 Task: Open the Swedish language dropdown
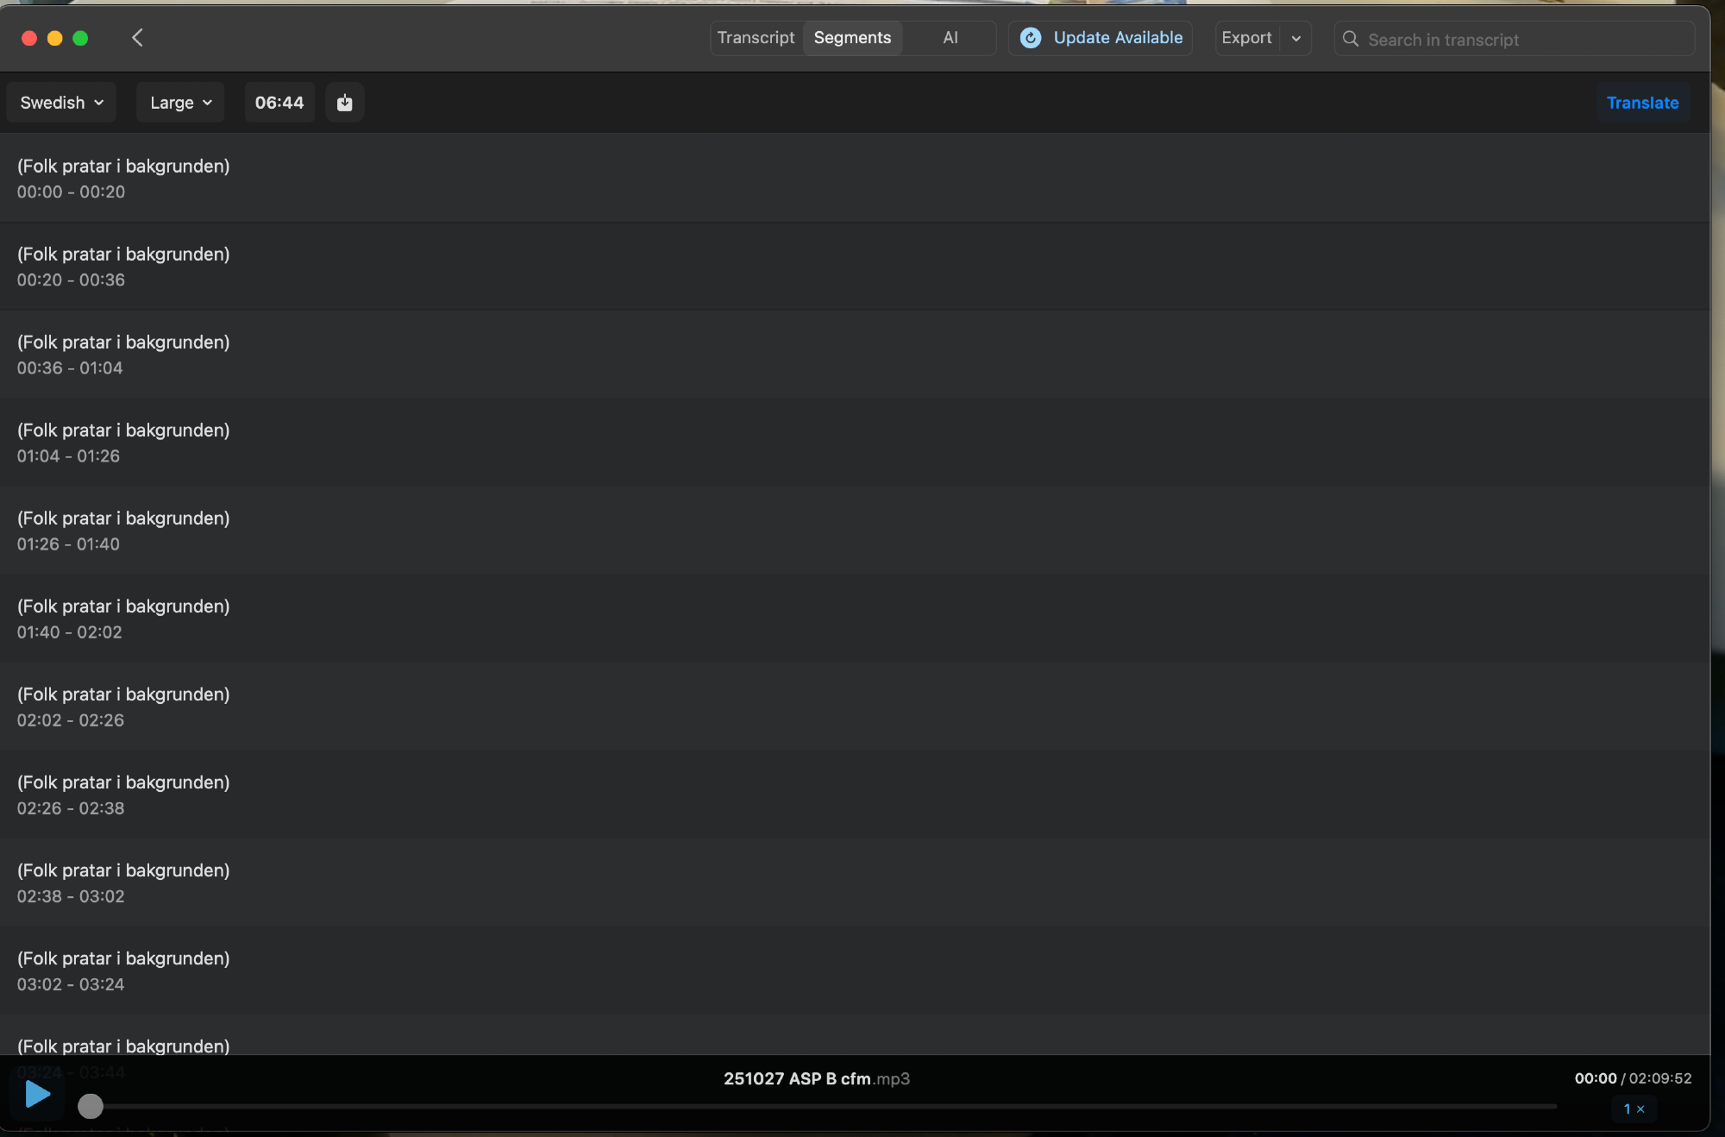(61, 103)
